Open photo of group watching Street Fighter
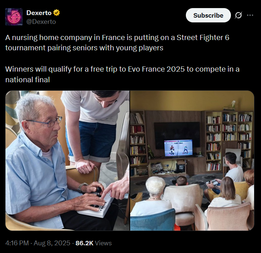The height and width of the screenshot is (253, 261). tap(192, 160)
